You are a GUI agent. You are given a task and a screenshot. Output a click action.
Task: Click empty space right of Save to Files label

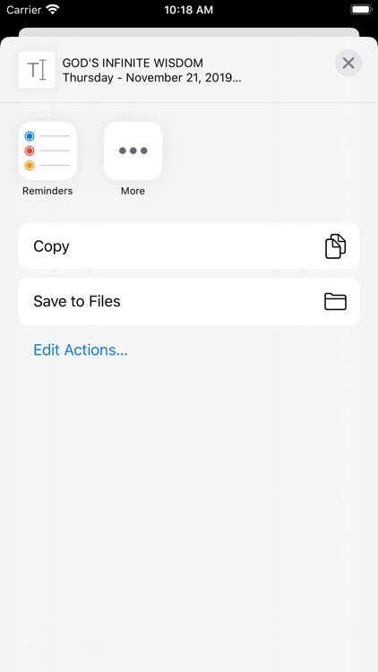click(220, 301)
